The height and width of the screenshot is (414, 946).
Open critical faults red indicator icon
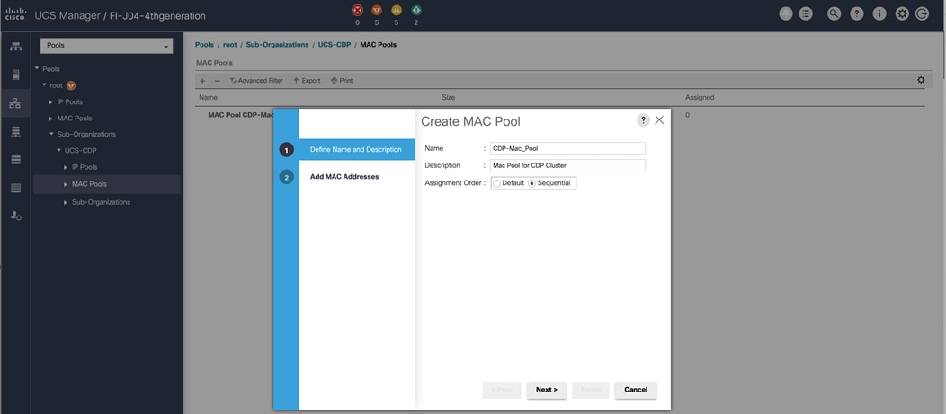click(357, 10)
